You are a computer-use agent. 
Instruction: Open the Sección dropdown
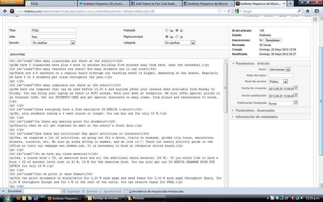[x=53, y=43]
